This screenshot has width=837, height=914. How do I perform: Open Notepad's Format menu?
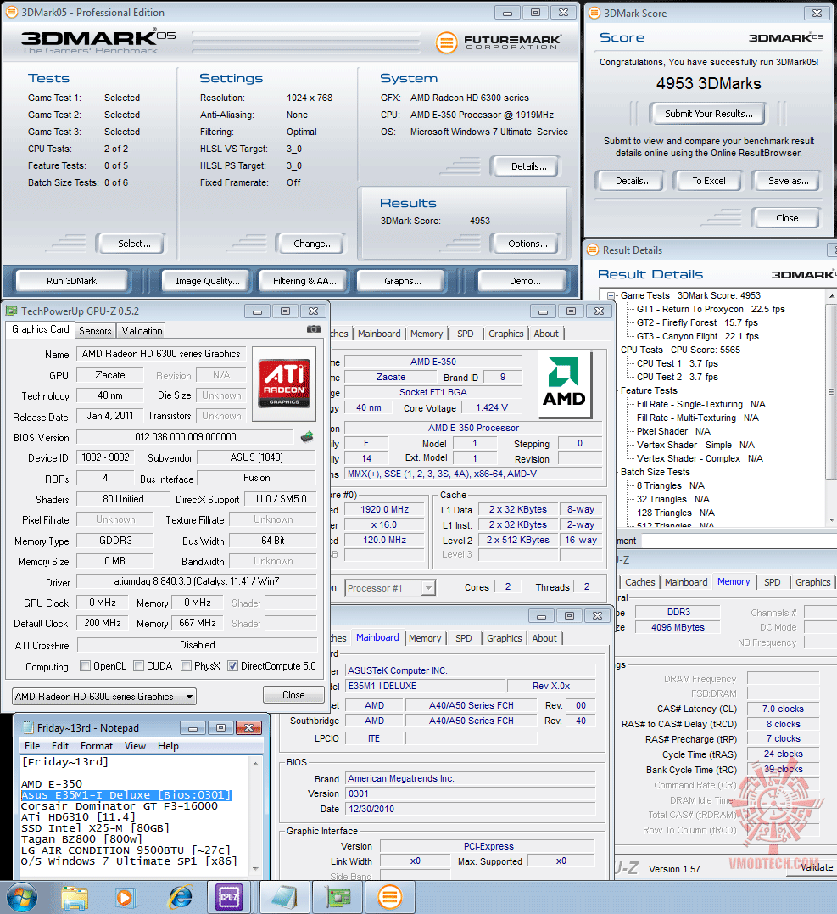pyautogui.click(x=97, y=745)
